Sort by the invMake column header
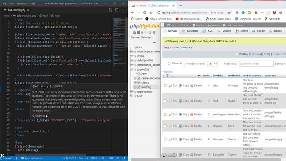The width and height of the screenshot is (286, 161). [218, 76]
